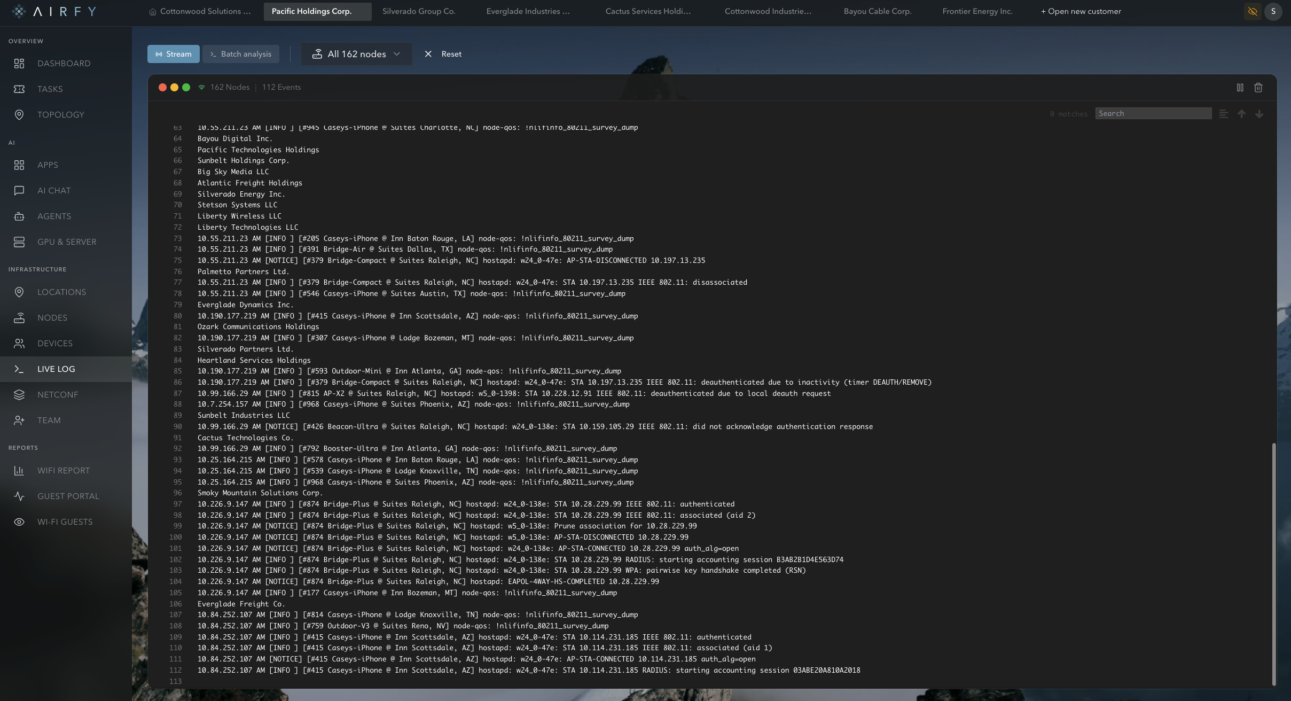Click log line Big Sky Media LLC
Image resolution: width=1291 pixels, height=701 pixels.
(x=233, y=172)
